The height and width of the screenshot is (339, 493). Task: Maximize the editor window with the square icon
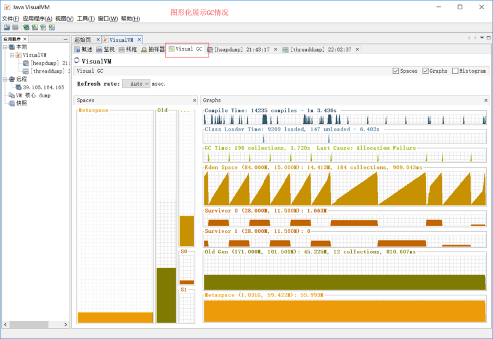pyautogui.click(x=488, y=38)
